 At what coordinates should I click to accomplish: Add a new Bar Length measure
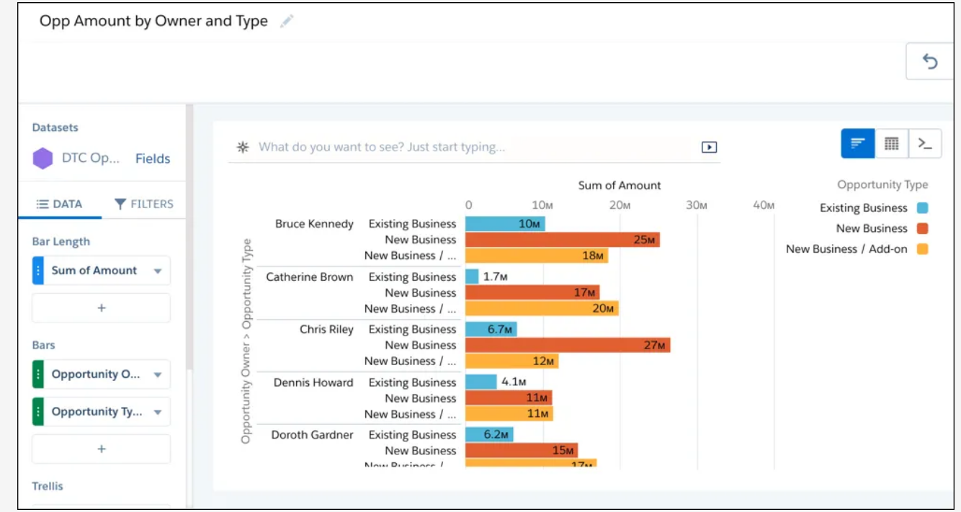(102, 307)
